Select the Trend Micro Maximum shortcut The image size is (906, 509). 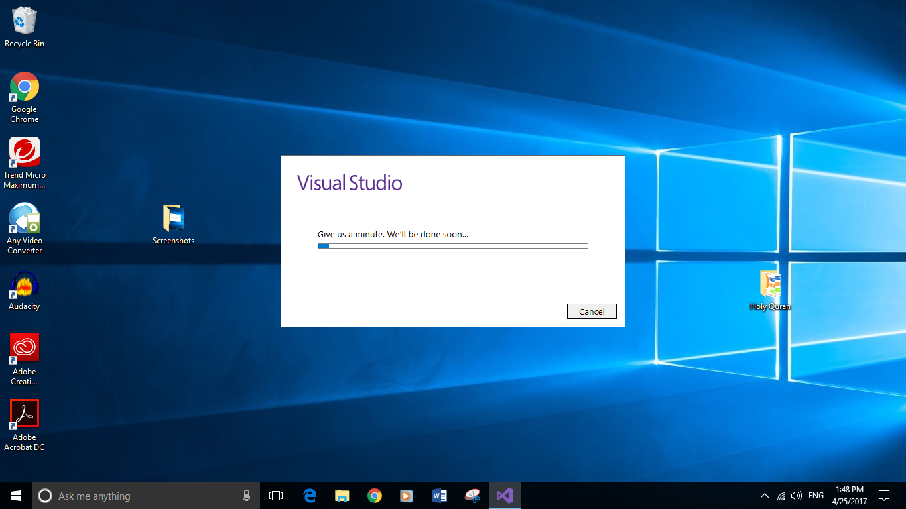pyautogui.click(x=25, y=163)
